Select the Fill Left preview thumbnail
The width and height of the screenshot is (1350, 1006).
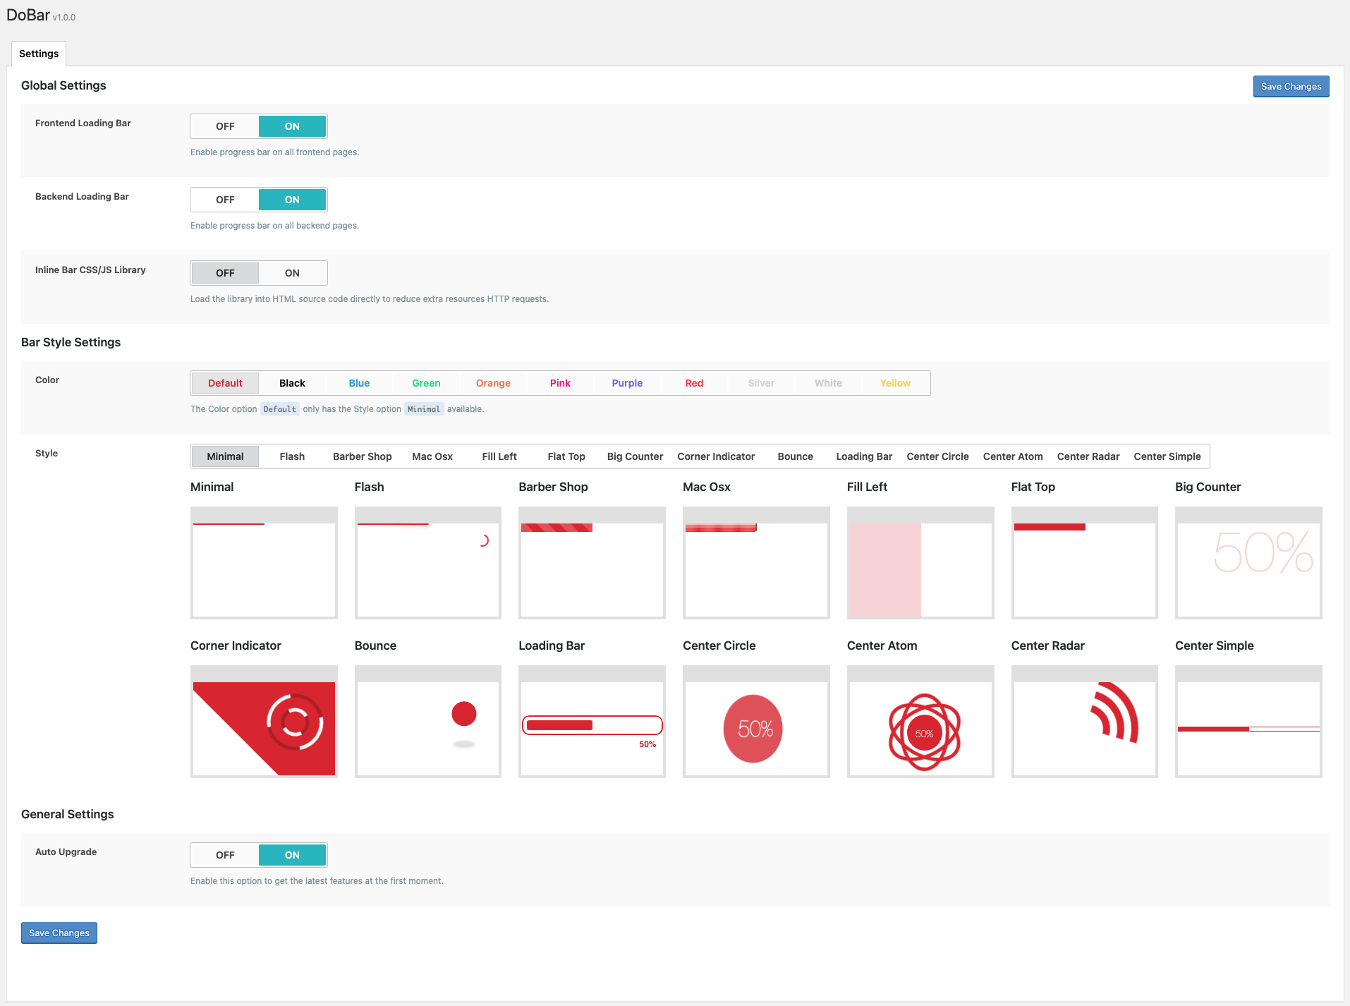[x=920, y=562]
